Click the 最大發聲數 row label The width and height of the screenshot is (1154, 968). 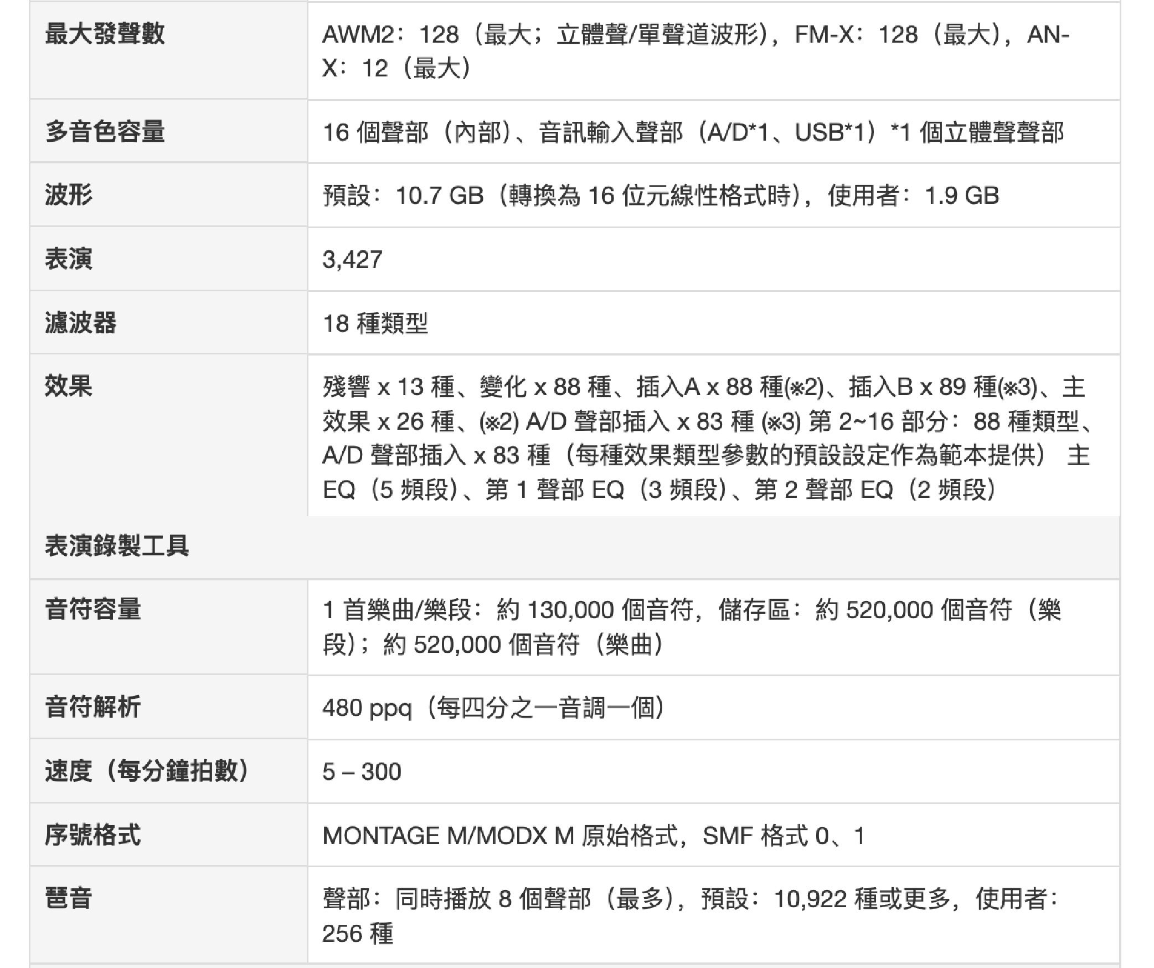pos(105,33)
